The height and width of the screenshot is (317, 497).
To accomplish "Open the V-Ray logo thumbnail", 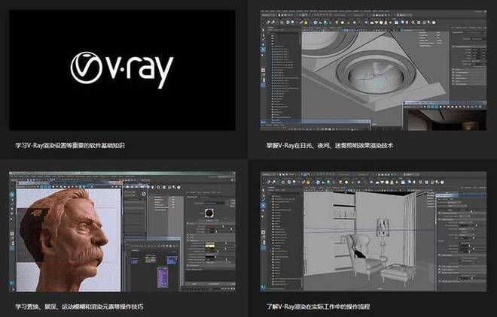I will 122,70.
